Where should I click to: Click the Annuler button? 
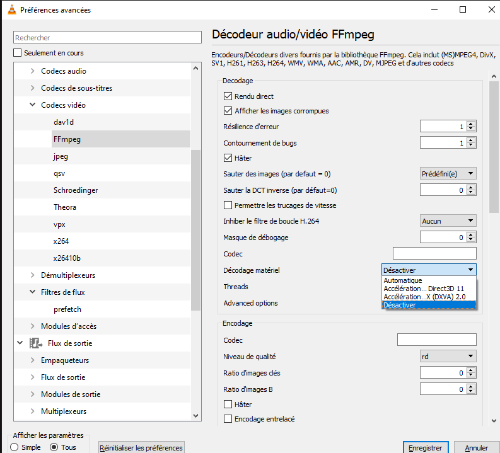click(477, 447)
